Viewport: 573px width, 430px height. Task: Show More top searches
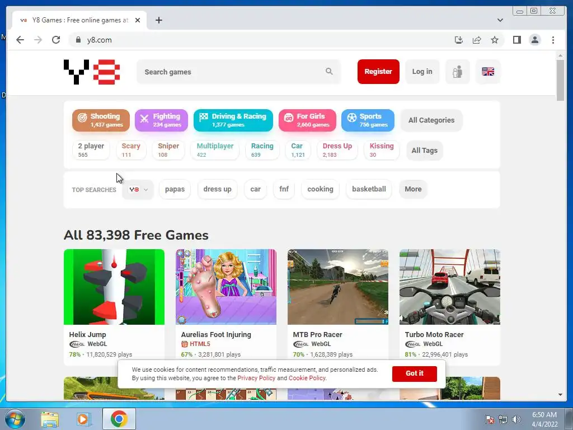[x=413, y=189]
